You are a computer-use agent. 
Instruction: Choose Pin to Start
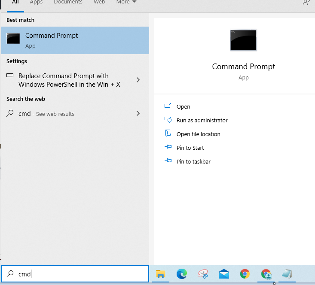pyautogui.click(x=190, y=148)
